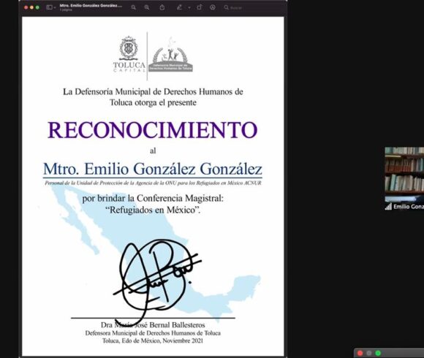Open the Share menu icon
The height and width of the screenshot is (358, 424).
[162, 7]
